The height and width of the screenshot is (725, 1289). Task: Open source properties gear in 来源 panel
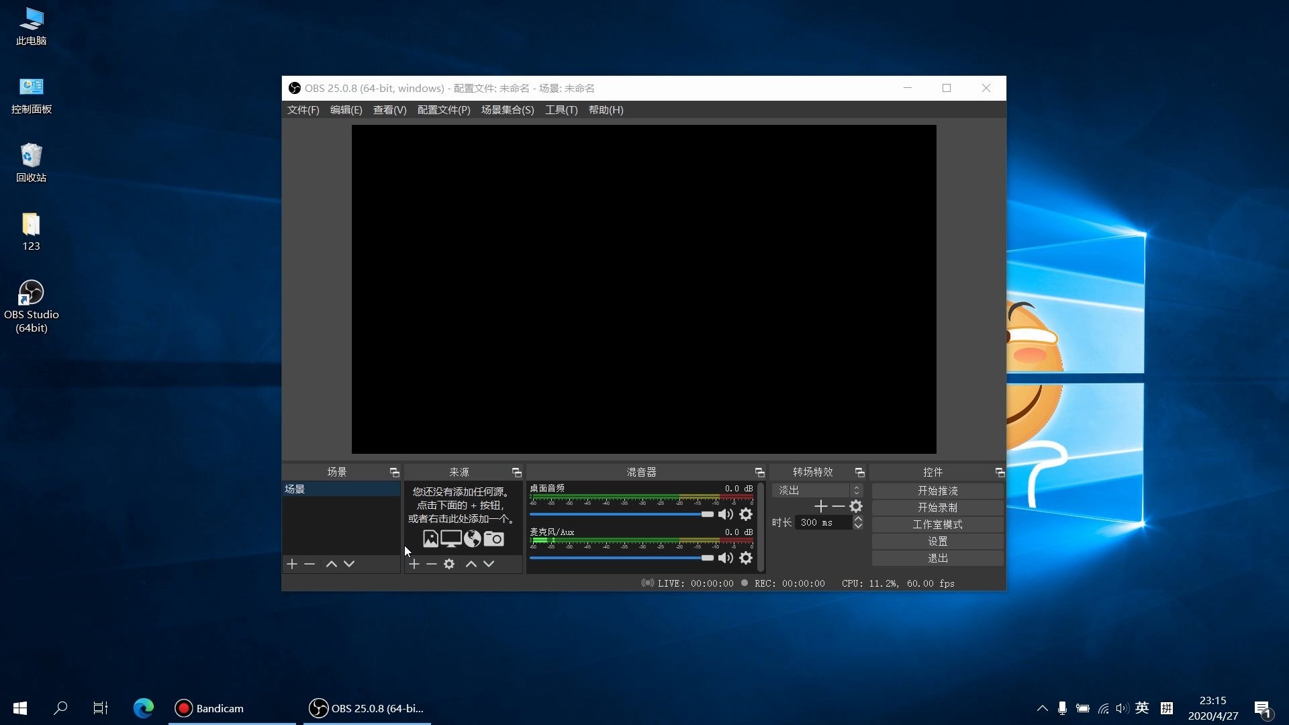tap(449, 564)
